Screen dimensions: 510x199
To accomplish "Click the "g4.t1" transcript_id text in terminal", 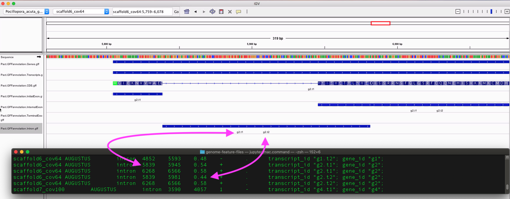I will pyautogui.click(x=324, y=189).
